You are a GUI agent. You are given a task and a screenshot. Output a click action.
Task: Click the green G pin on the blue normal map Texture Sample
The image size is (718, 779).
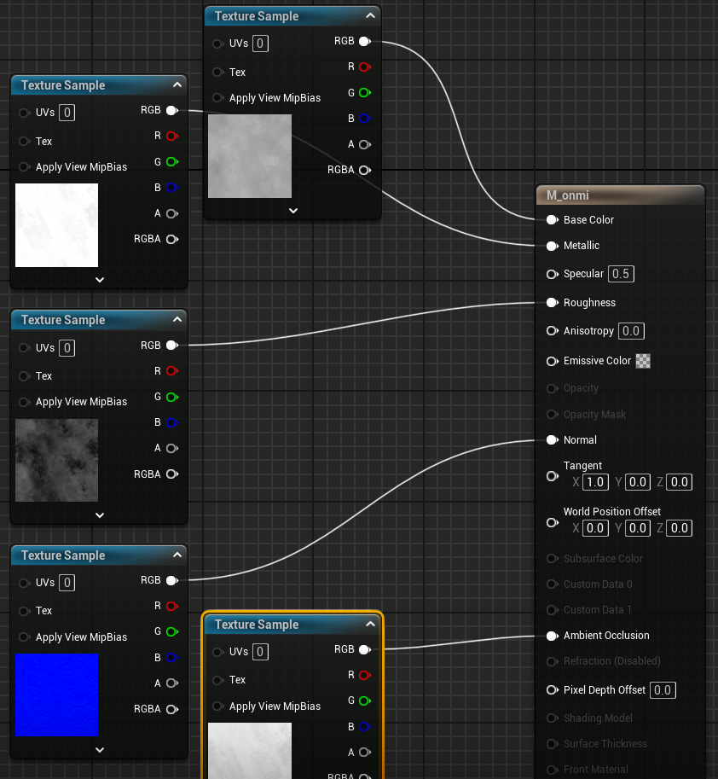pos(171,632)
